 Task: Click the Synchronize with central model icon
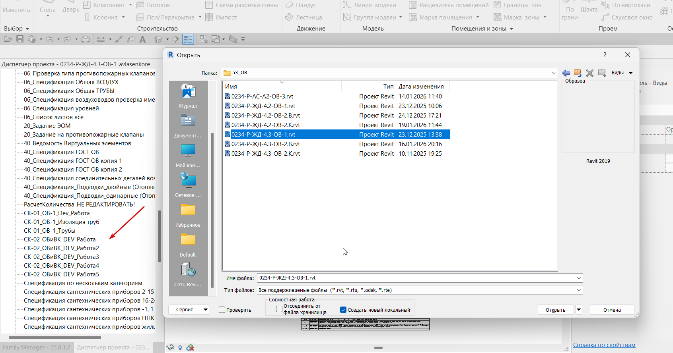[32, 39]
